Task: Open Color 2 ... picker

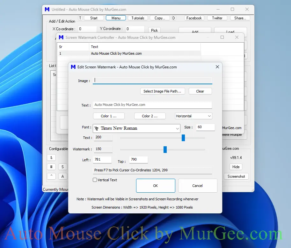Action: point(150,116)
